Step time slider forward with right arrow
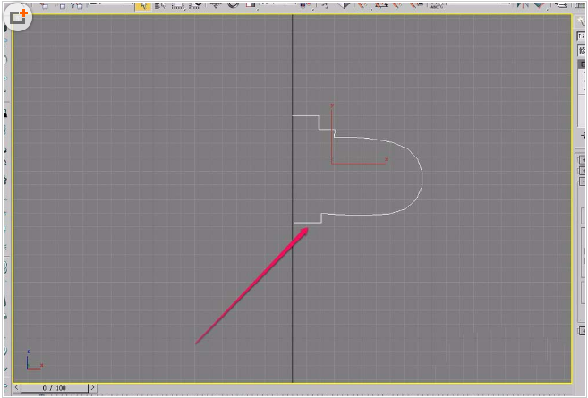 (92, 387)
